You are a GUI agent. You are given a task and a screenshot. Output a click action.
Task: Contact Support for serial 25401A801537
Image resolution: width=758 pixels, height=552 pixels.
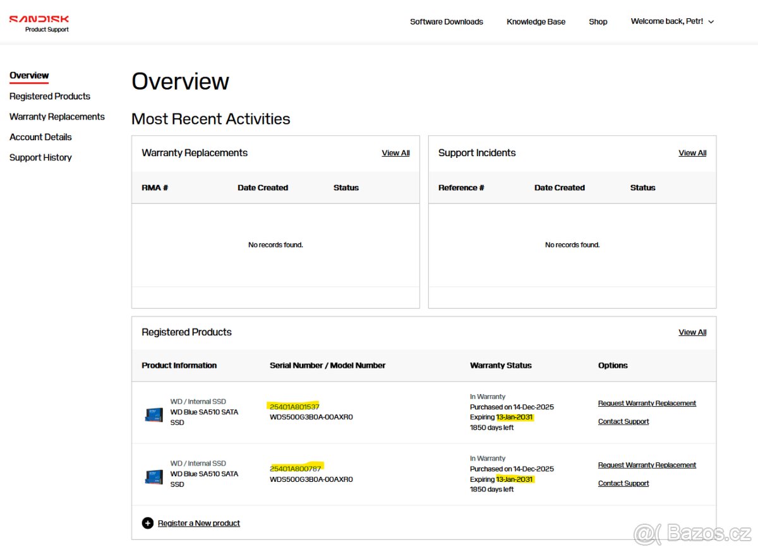(x=623, y=421)
